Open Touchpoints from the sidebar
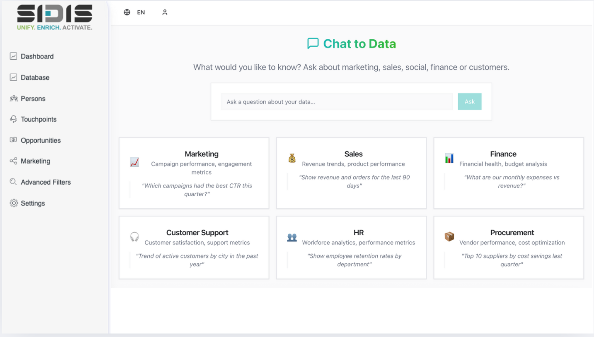Screen dimensions: 594x337 click(38, 119)
